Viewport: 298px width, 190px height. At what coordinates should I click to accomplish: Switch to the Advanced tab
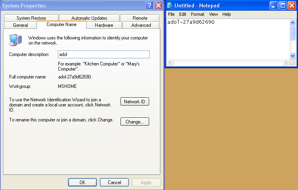[x=141, y=25]
